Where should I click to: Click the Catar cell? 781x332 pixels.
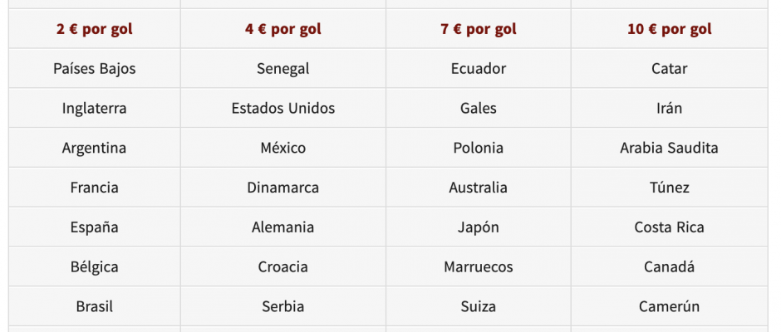670,68
